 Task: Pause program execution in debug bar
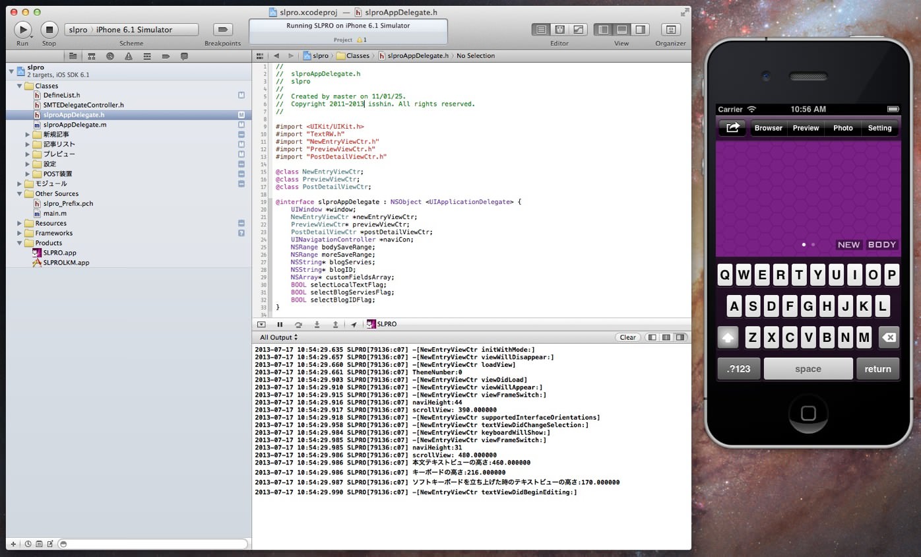280,325
